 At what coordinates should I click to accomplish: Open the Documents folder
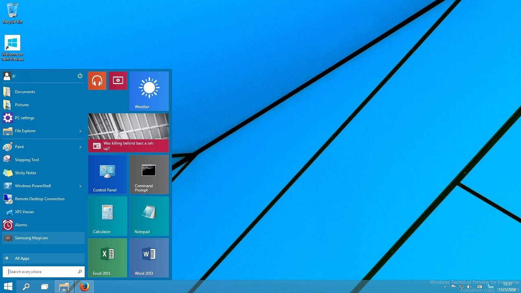43,92
